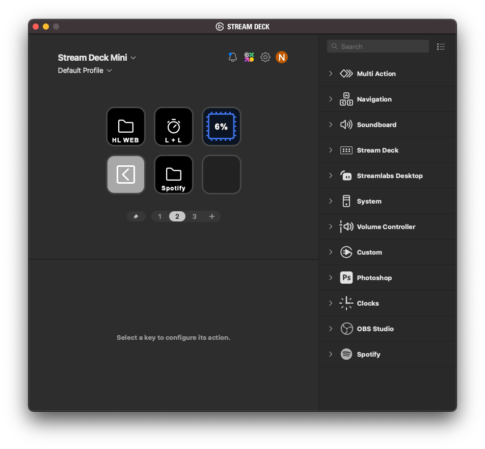Viewport: 485px width, 449px height.
Task: Expand the System category chevron
Action: 331,201
